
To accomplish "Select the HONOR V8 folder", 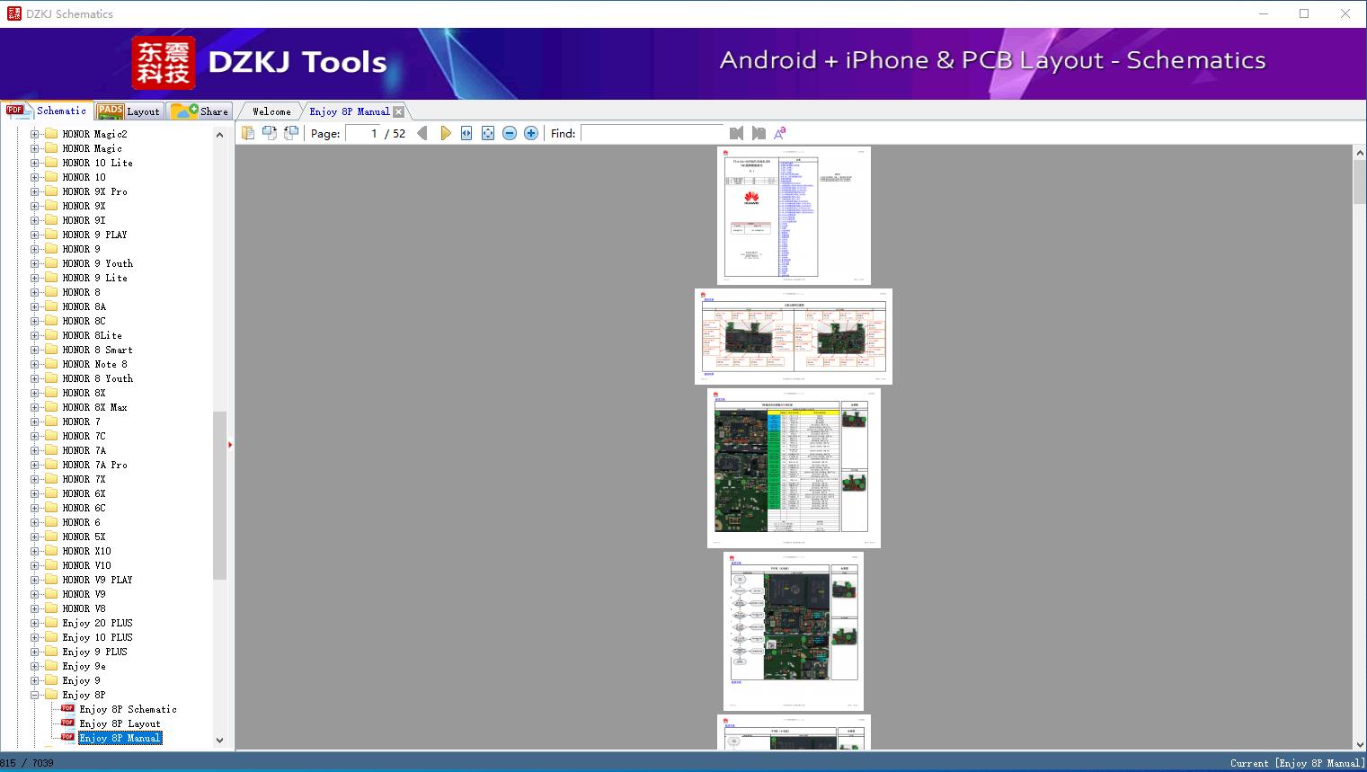I will click(84, 608).
